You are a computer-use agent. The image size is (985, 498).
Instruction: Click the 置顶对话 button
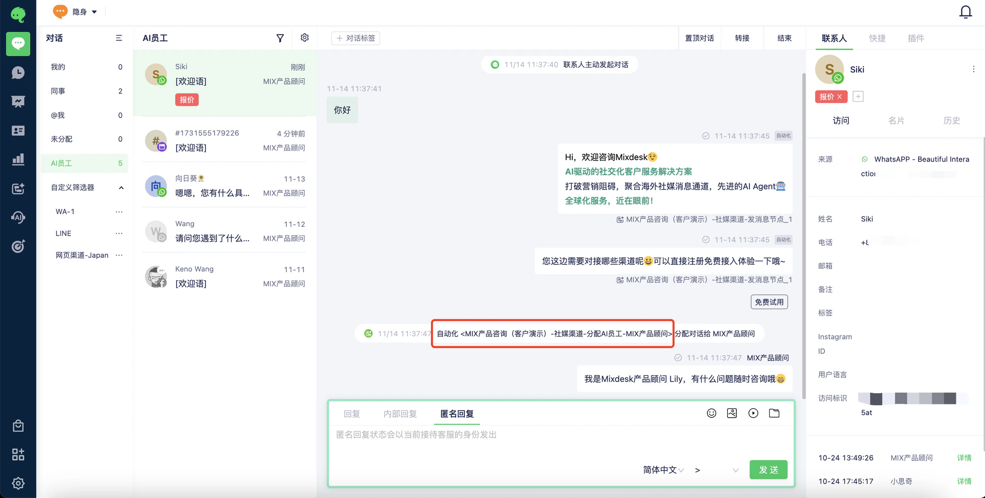click(x=699, y=38)
